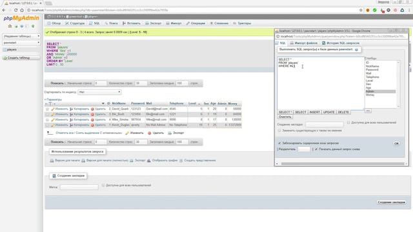Sort by Level column header

192,103
